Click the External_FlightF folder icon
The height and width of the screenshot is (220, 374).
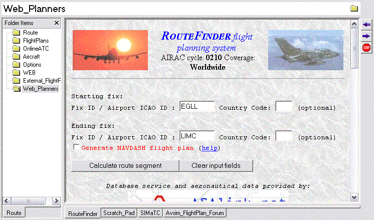tap(16, 81)
